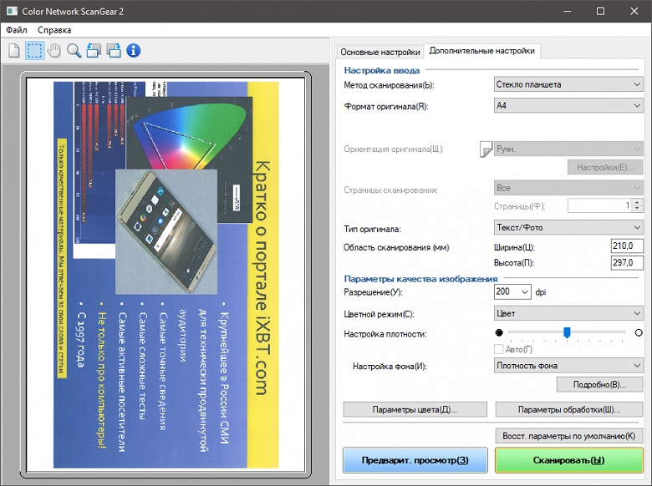Open the Формат оригинала A4 dropdown
The width and height of the screenshot is (652, 486).
click(568, 105)
